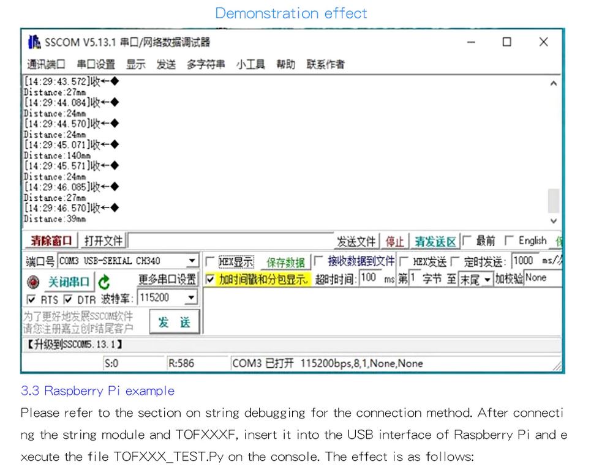Viewport: 591px width, 467px height.
Task: Toggle the 最前 always-on-top checkbox
Action: [x=467, y=241]
